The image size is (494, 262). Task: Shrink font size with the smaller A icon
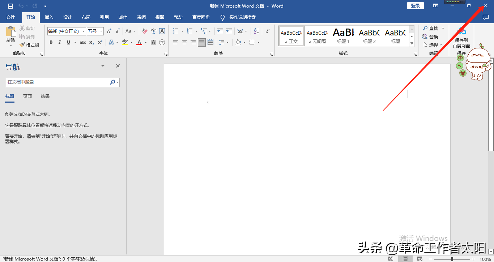tap(118, 31)
